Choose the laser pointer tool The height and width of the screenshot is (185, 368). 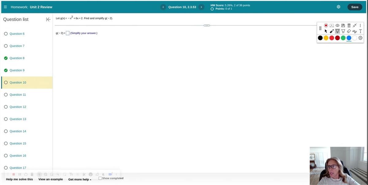click(332, 31)
